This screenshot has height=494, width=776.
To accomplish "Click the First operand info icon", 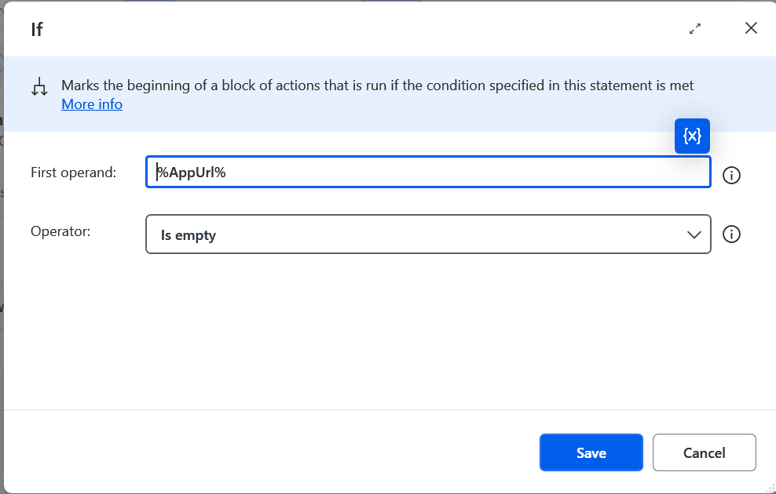I will point(731,175).
